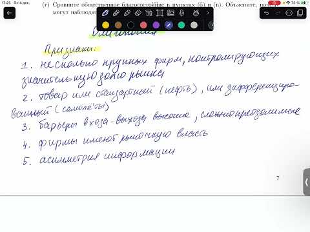310x232 pixels.
Task: Select the text (Tt) tool
Action: click(x=149, y=13)
